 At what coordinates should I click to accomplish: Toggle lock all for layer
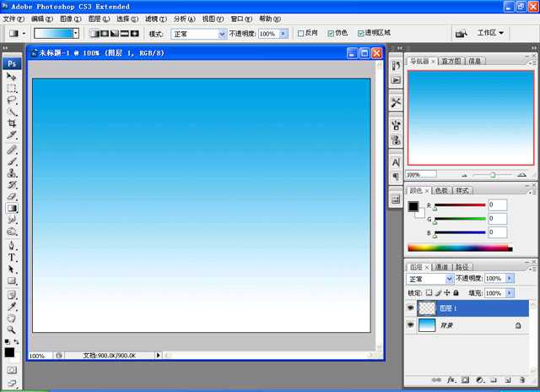[456, 292]
